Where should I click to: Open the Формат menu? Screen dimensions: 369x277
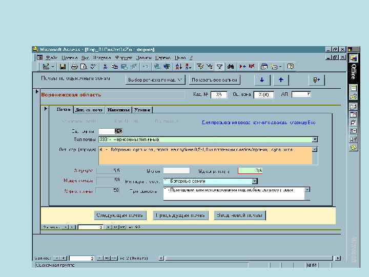124,57
